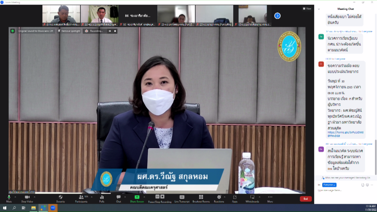Open the More options menu
The width and height of the screenshot is (377, 212).
270,199
